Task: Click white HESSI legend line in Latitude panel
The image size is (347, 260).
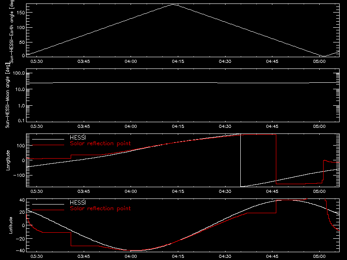Action: pyautogui.click(x=48, y=204)
